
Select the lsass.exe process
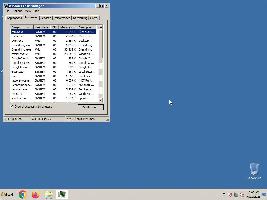[x=54, y=72]
